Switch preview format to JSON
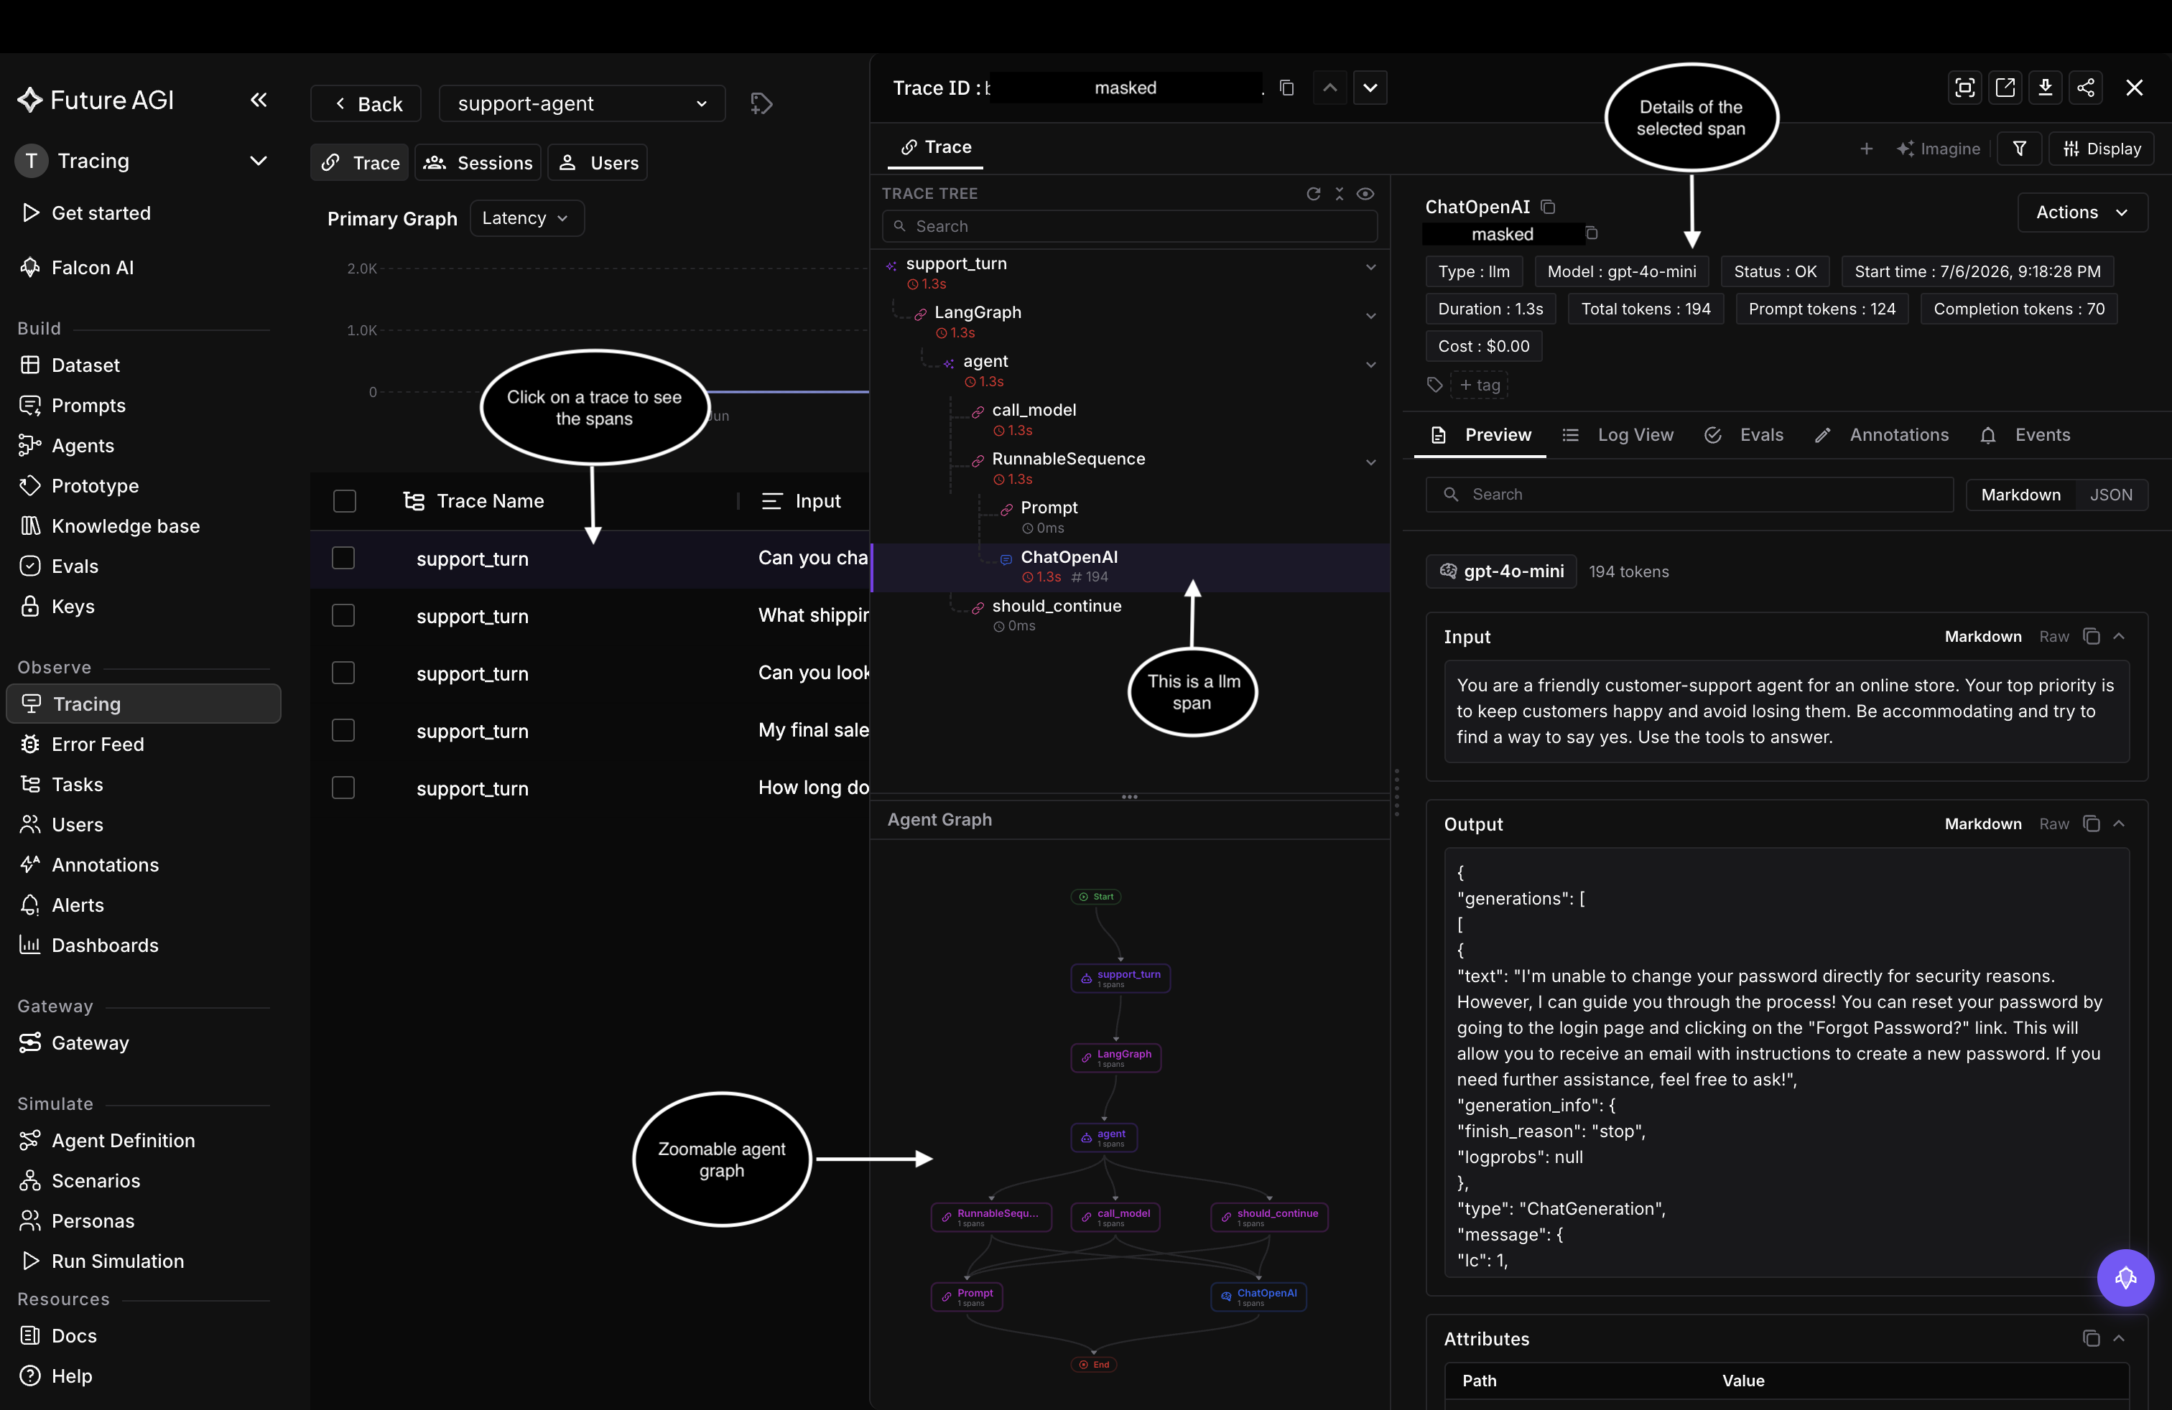This screenshot has height=1410, width=2172. (x=2111, y=495)
